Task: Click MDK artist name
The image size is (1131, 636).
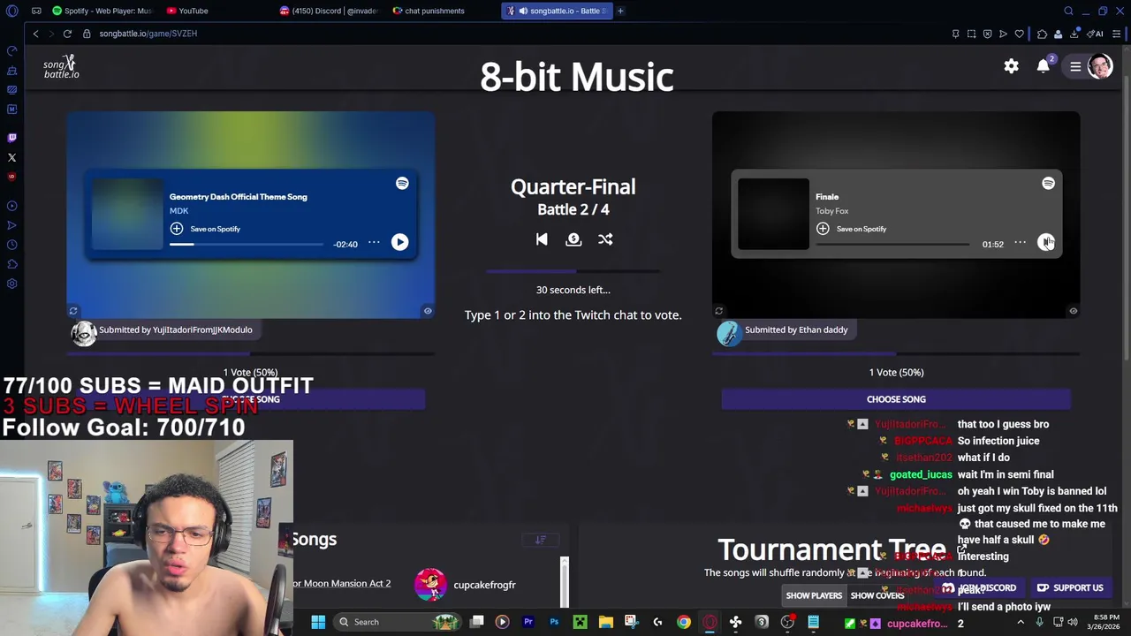Action: (178, 211)
